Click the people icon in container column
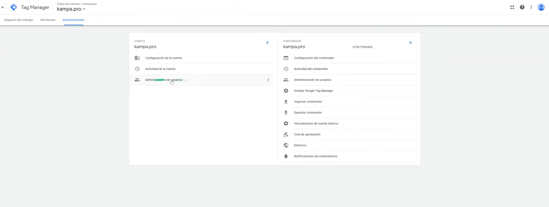 (286, 80)
